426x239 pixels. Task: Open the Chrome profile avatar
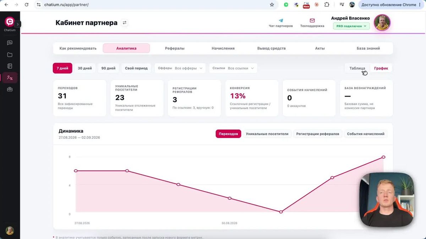[x=352, y=5]
